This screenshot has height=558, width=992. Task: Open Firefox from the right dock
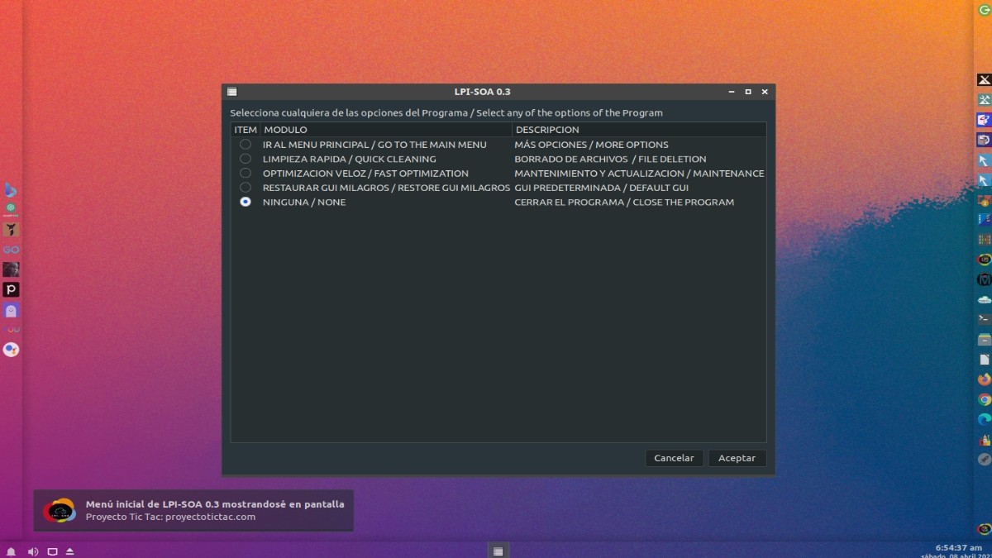coord(984,380)
